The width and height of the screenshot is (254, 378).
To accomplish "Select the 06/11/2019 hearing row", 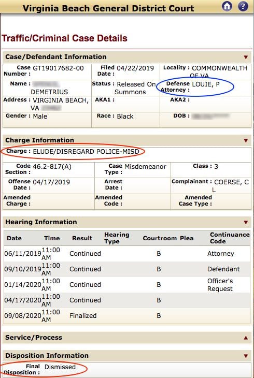I will pos(127,254).
